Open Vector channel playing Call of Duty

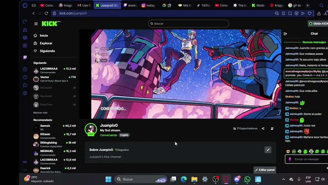(55, 79)
